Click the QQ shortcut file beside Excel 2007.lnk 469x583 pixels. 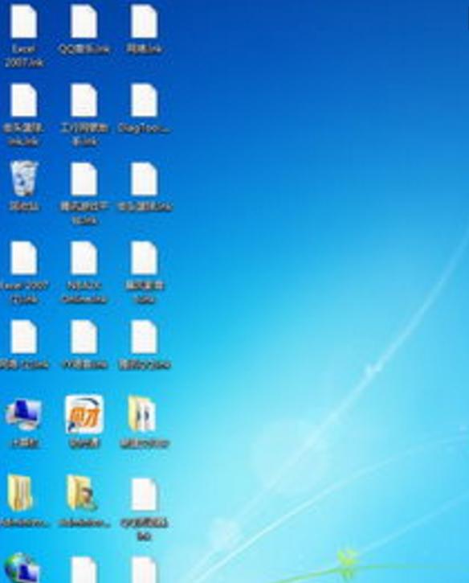coord(84,21)
